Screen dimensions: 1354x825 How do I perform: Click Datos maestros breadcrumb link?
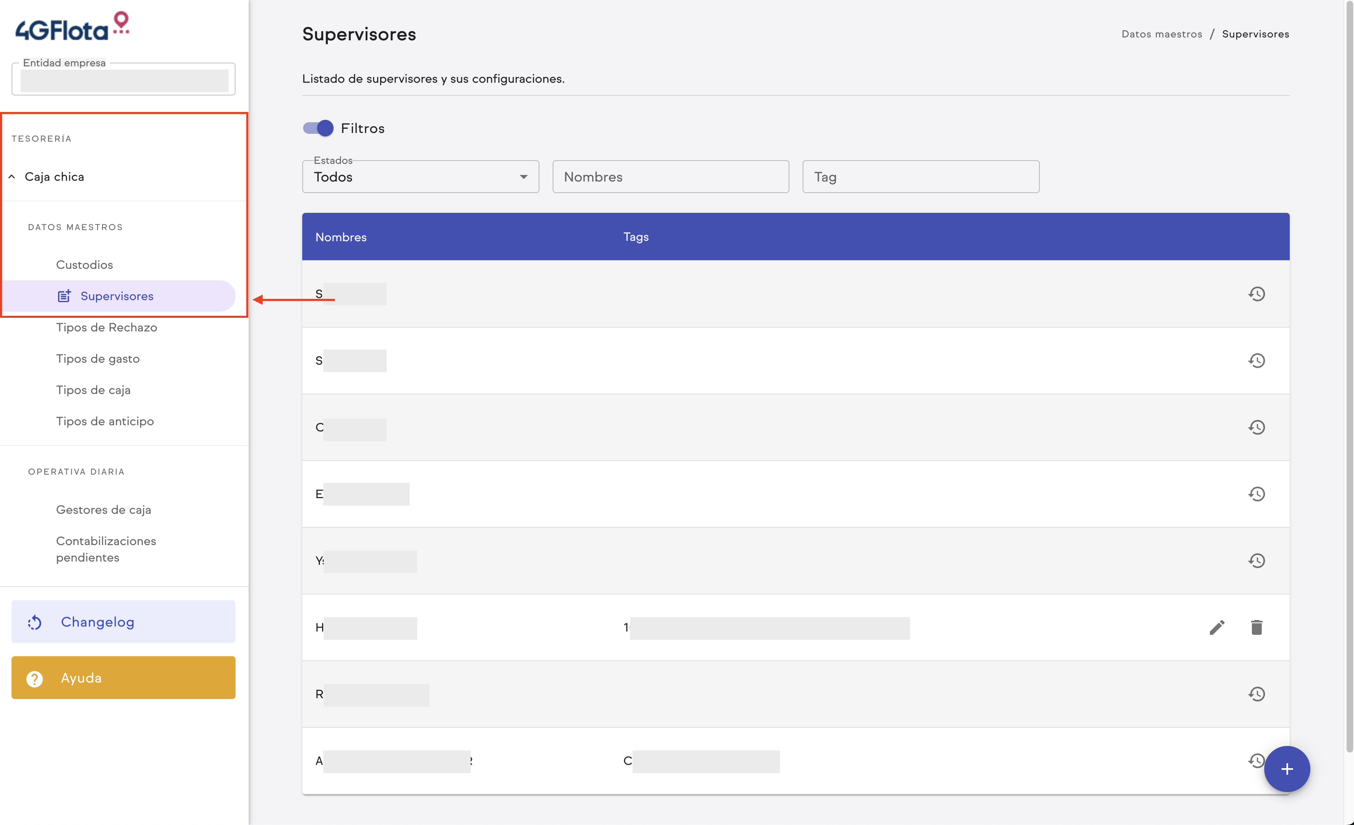[1161, 34]
